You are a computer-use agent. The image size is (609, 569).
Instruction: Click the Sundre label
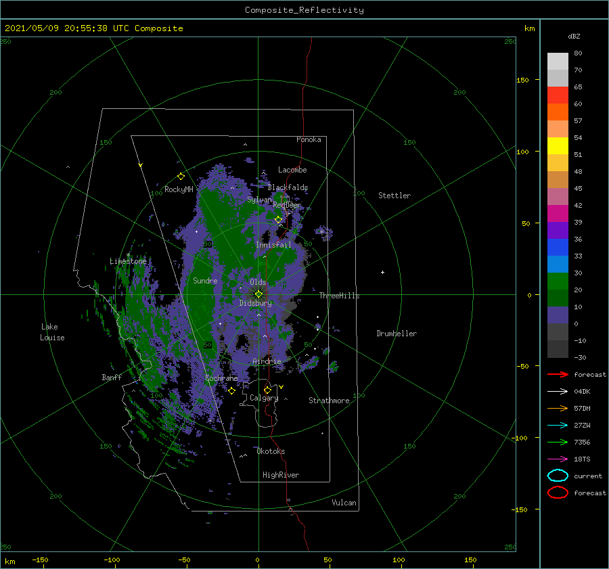pos(205,280)
